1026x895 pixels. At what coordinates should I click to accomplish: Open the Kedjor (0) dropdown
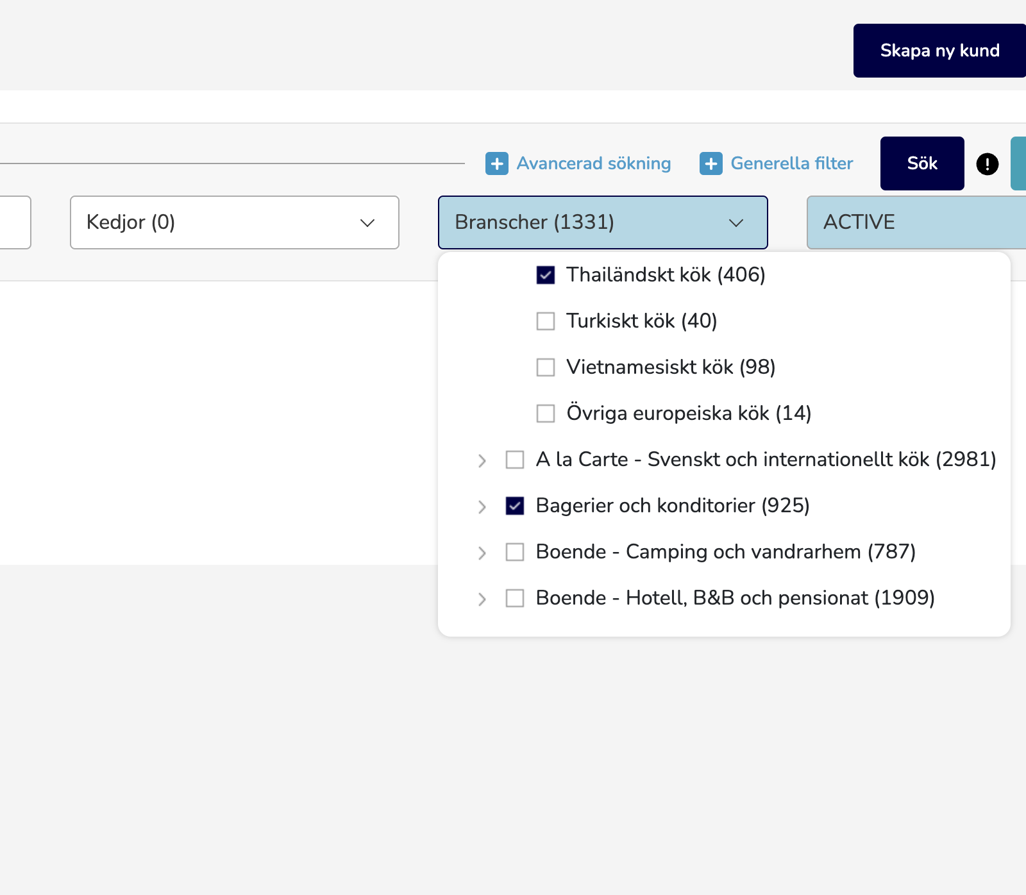click(x=235, y=222)
